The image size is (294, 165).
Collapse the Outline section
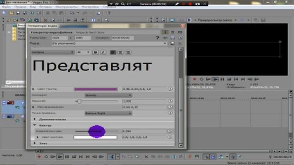click(34, 125)
